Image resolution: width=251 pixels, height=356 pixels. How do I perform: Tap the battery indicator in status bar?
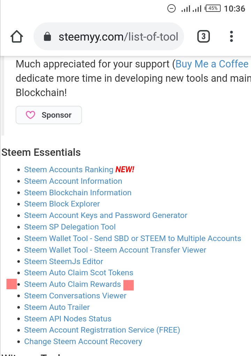coord(213,8)
